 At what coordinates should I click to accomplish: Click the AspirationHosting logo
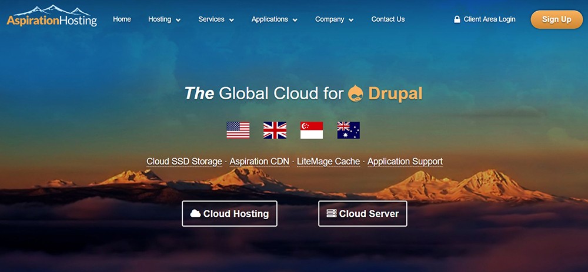coord(52,16)
